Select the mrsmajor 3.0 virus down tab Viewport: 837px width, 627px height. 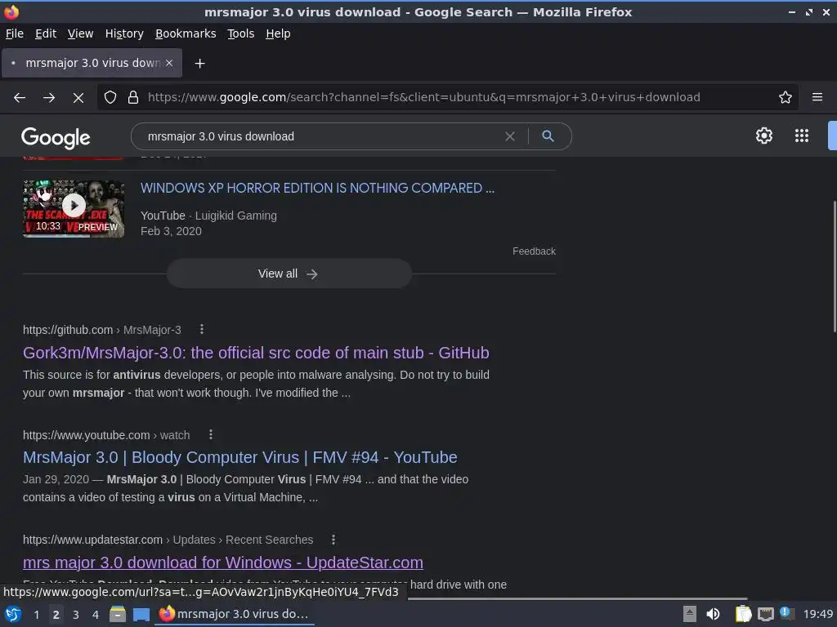(92, 63)
